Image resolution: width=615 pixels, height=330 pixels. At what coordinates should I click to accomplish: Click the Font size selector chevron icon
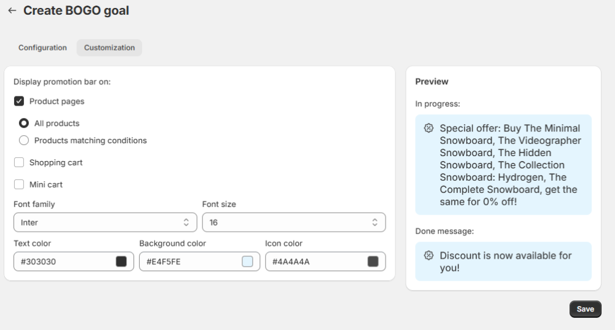coord(375,222)
